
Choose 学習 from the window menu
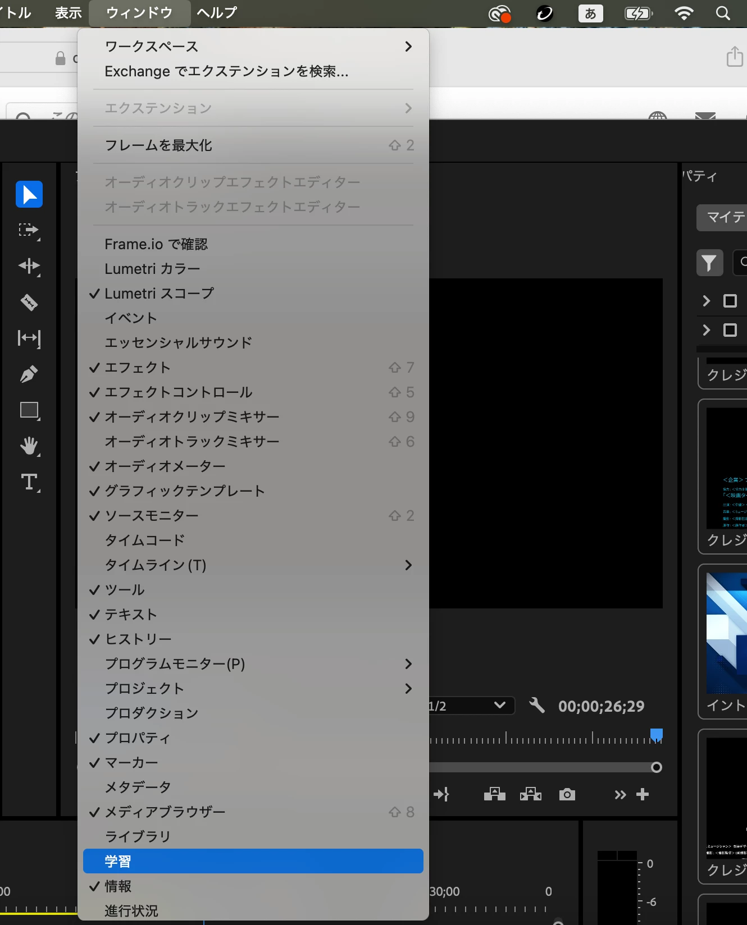click(x=253, y=861)
